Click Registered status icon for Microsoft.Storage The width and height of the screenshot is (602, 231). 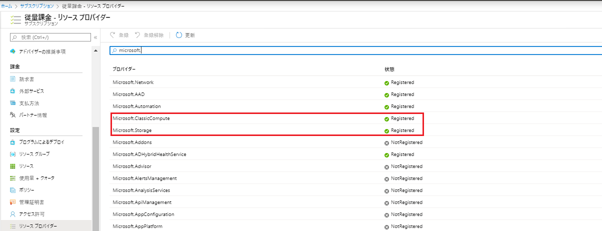[x=387, y=131]
